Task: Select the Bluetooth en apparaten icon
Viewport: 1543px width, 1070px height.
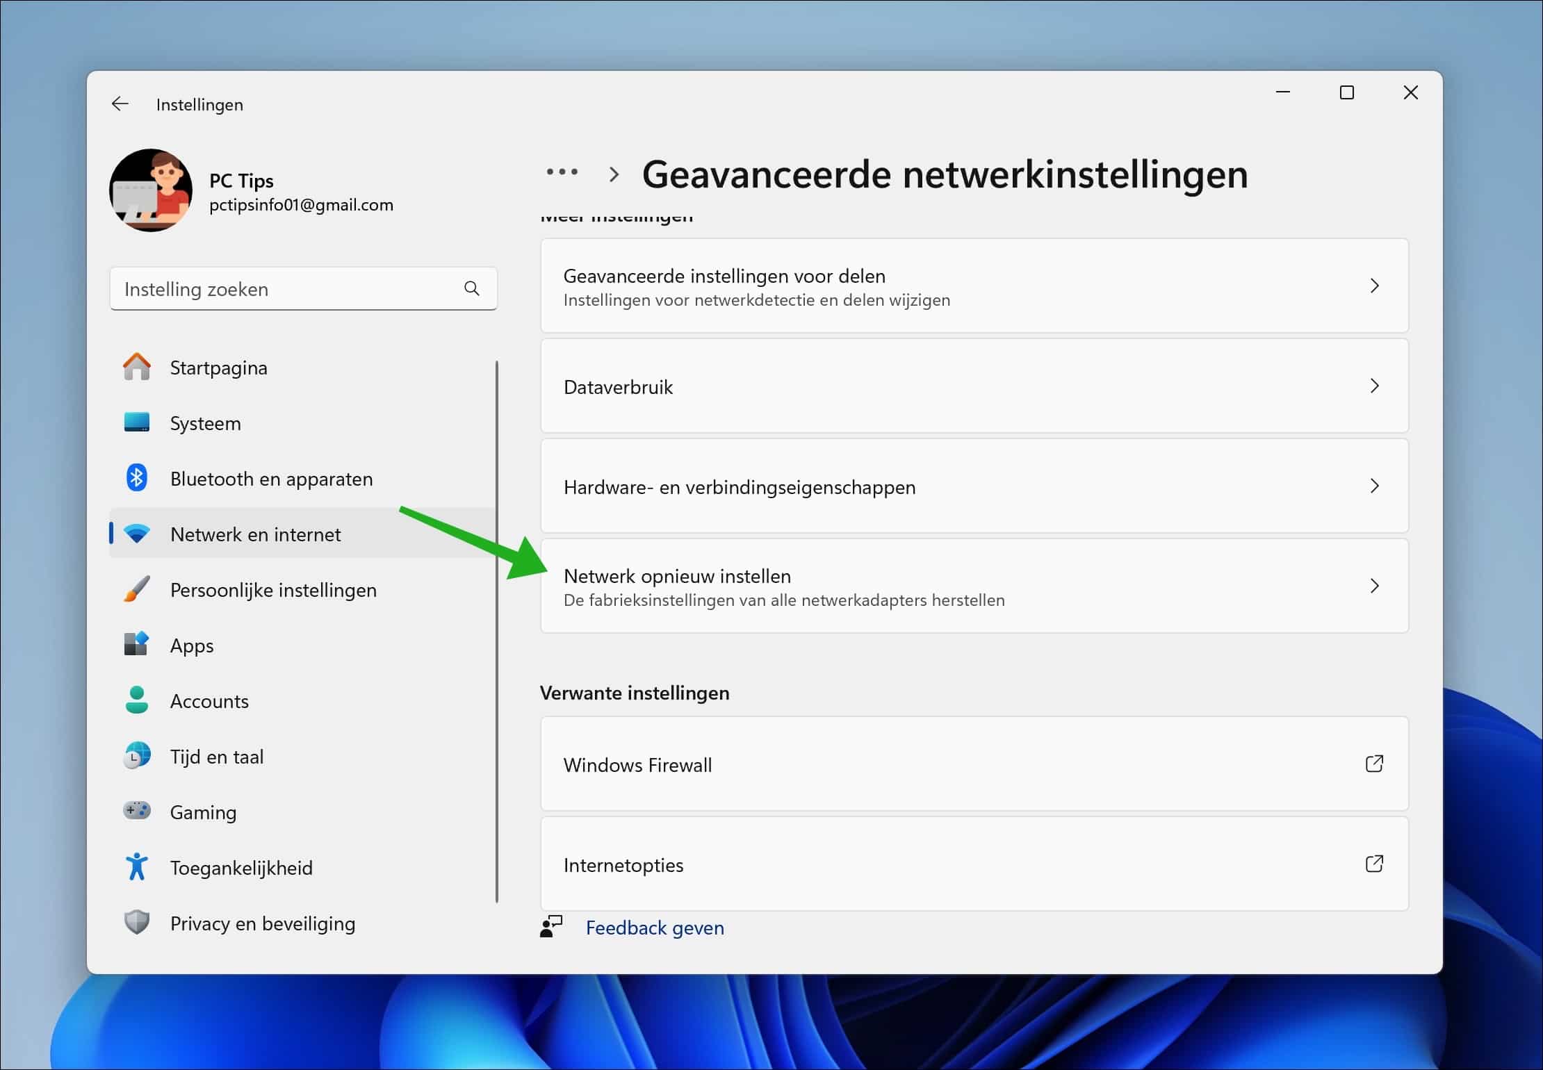Action: [137, 478]
